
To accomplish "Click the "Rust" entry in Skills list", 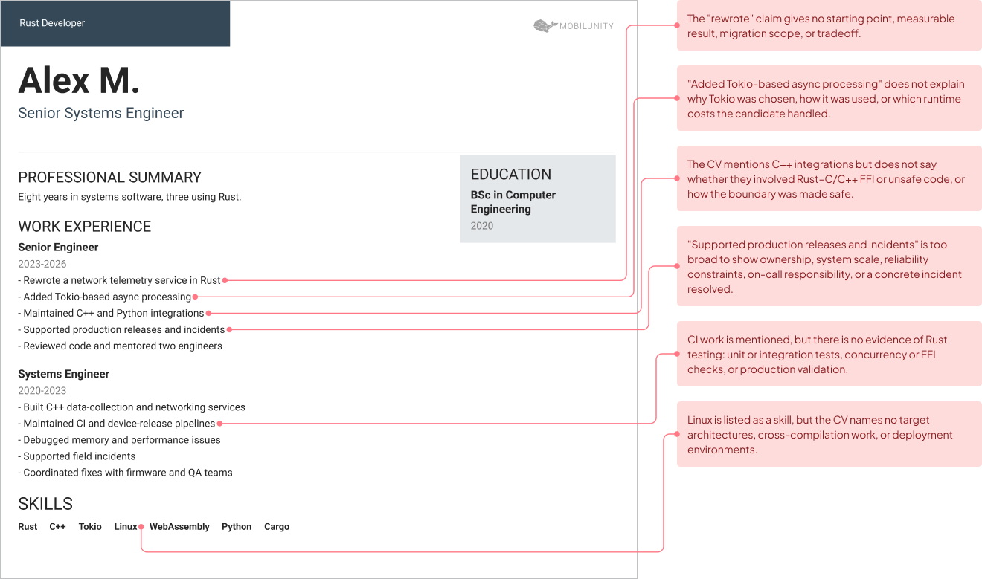I will coord(28,527).
